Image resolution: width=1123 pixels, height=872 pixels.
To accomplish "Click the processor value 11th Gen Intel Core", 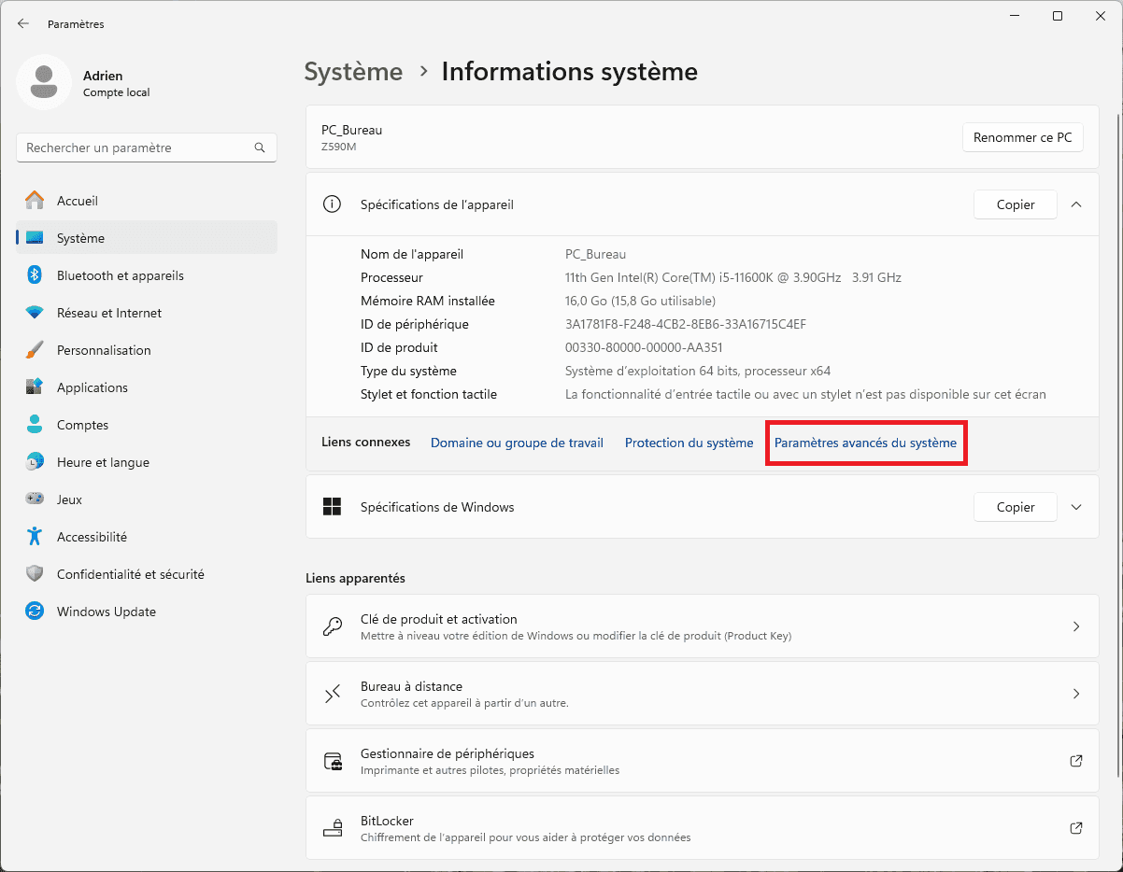I will (x=733, y=277).
